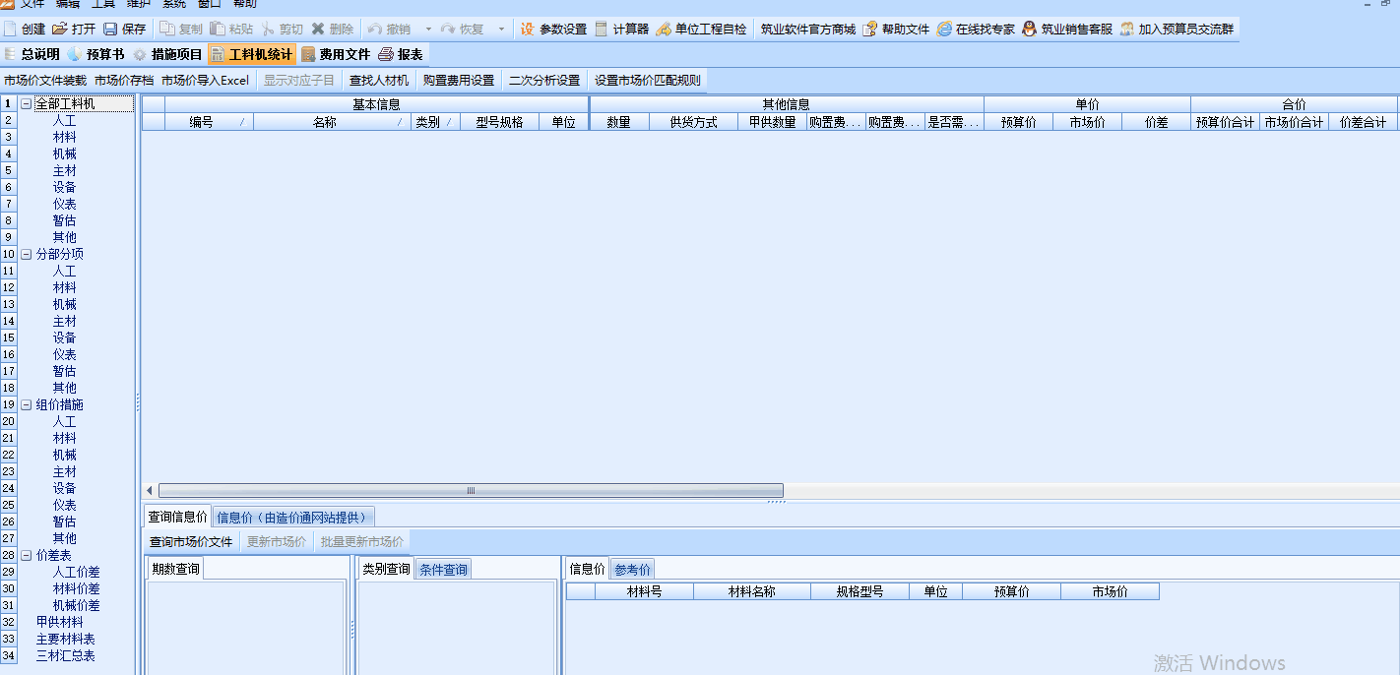This screenshot has height=675, width=1400.
Task: Click the 保存 save icon
Action: click(110, 30)
